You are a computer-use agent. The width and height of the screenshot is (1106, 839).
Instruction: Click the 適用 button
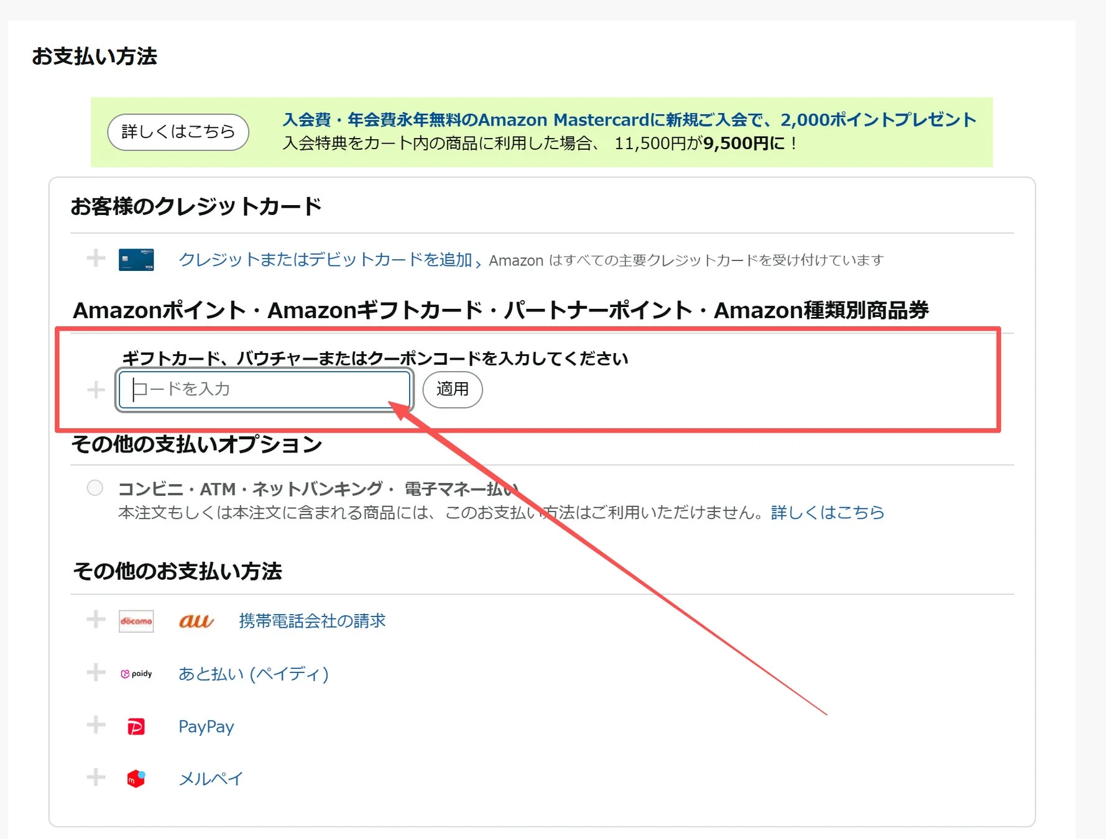pyautogui.click(x=452, y=390)
